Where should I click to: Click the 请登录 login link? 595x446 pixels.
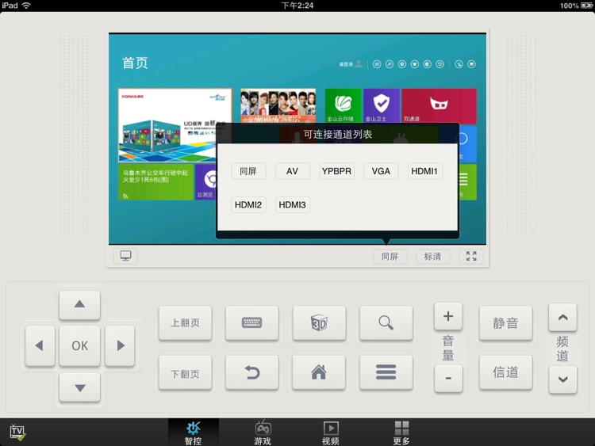pos(346,64)
